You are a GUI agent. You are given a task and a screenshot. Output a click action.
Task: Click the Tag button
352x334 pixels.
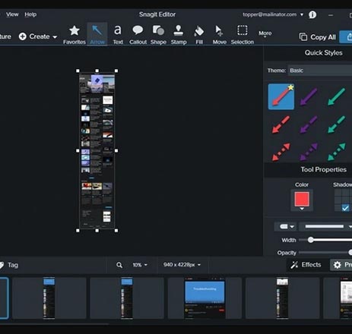[8, 265]
